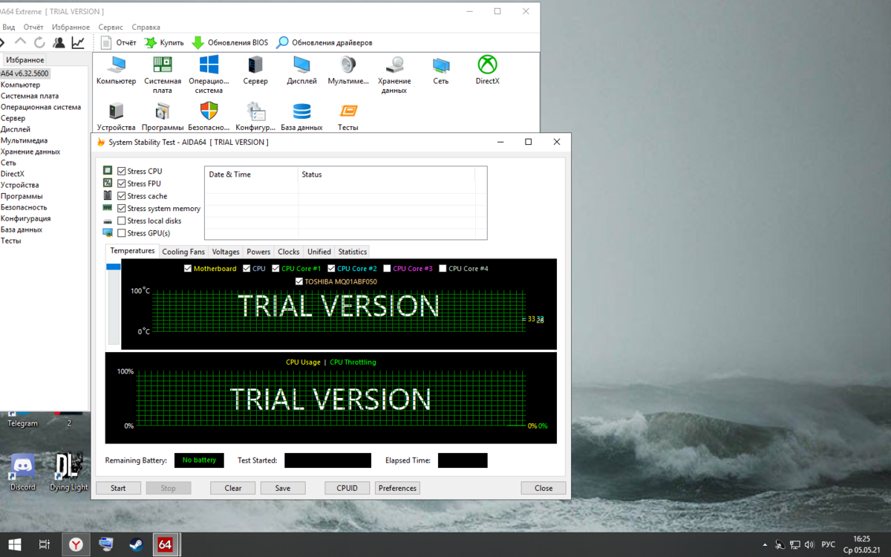Screen dimensions: 891x557
Task: Click the Start button in stability test
Action: point(118,488)
